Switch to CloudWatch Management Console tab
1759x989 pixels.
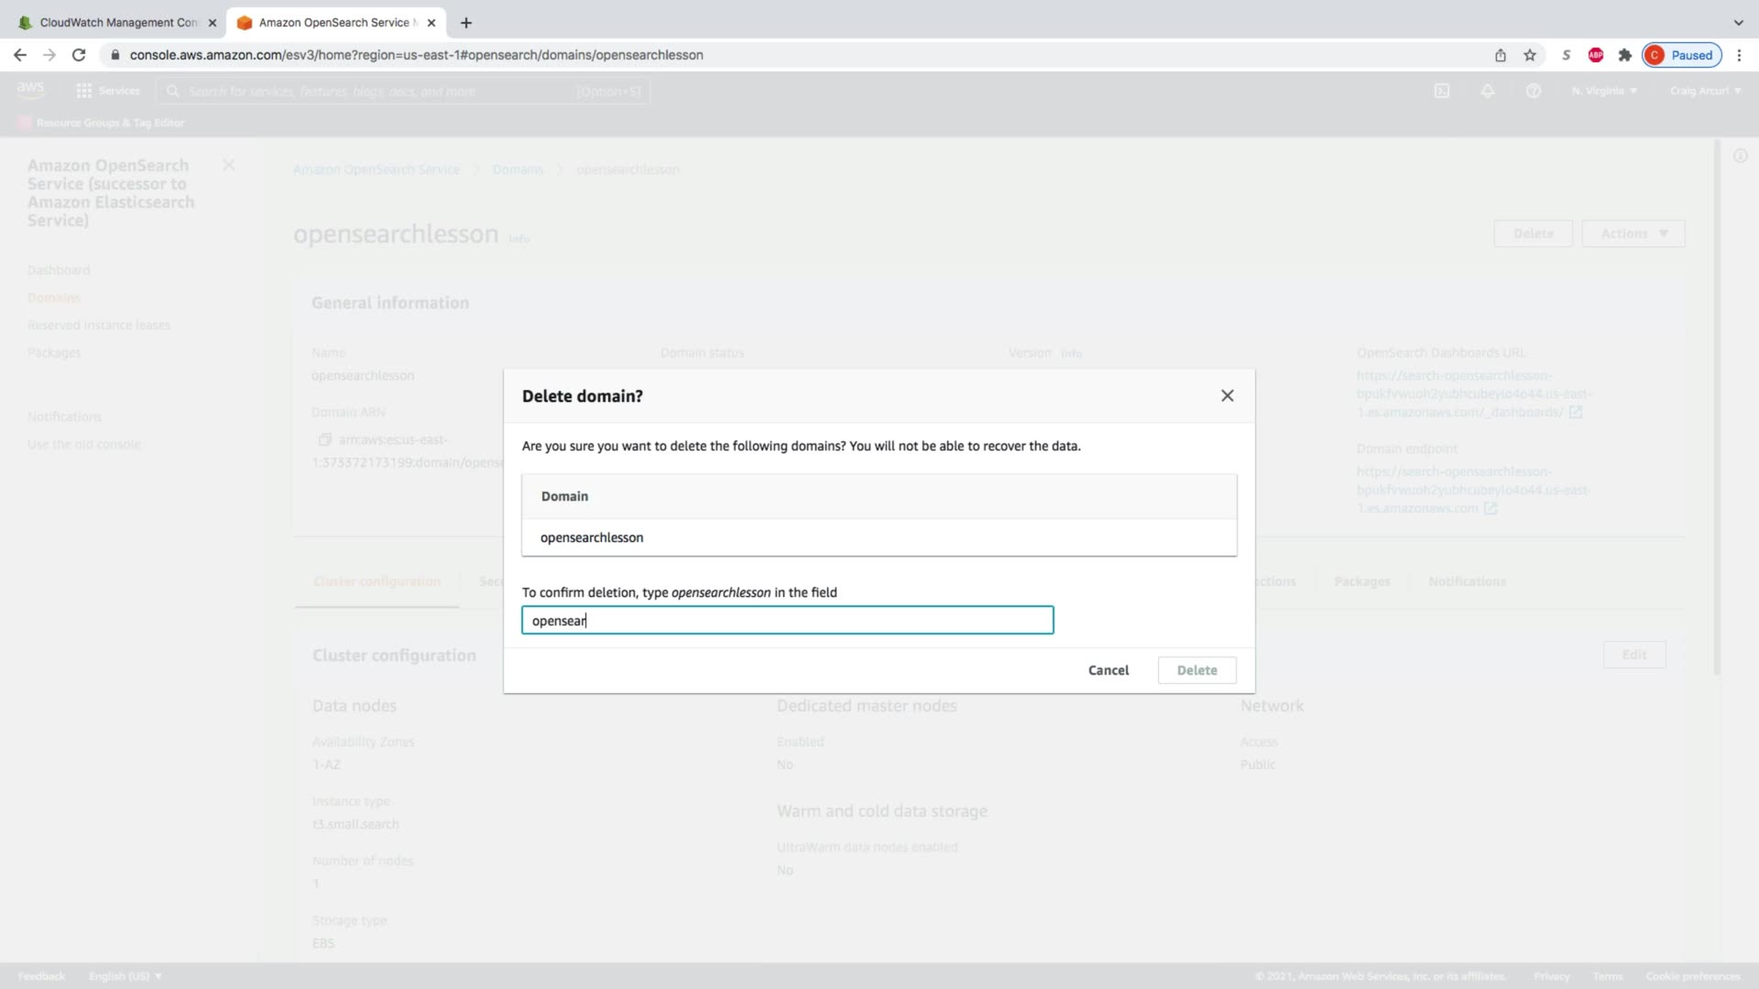(117, 23)
